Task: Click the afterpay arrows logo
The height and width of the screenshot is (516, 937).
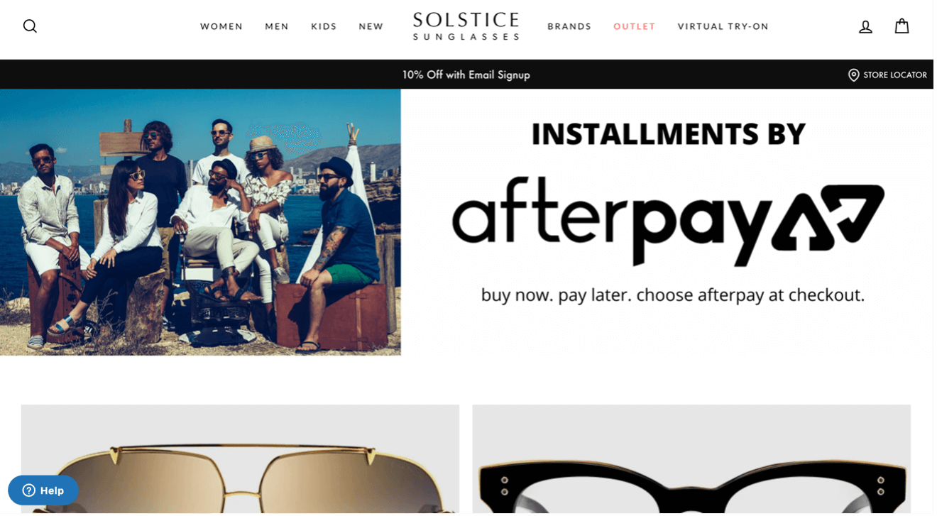Action: [x=828, y=218]
